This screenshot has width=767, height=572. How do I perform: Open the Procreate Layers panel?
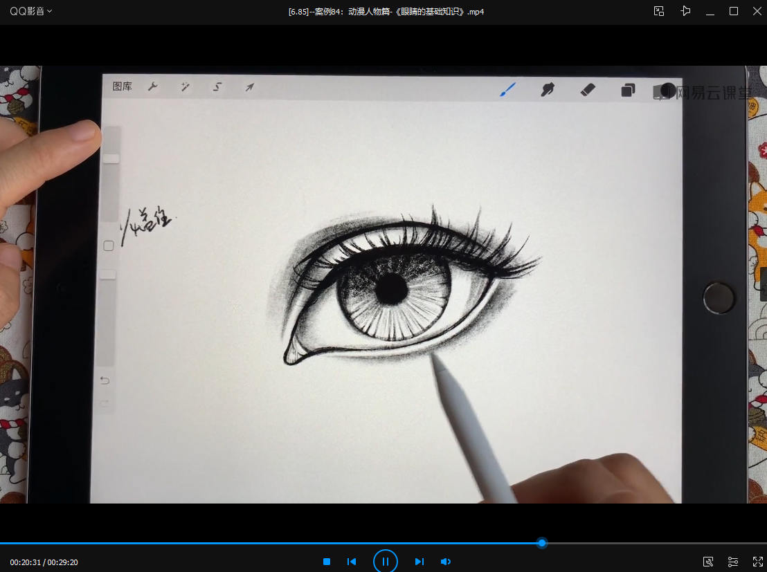coord(628,90)
